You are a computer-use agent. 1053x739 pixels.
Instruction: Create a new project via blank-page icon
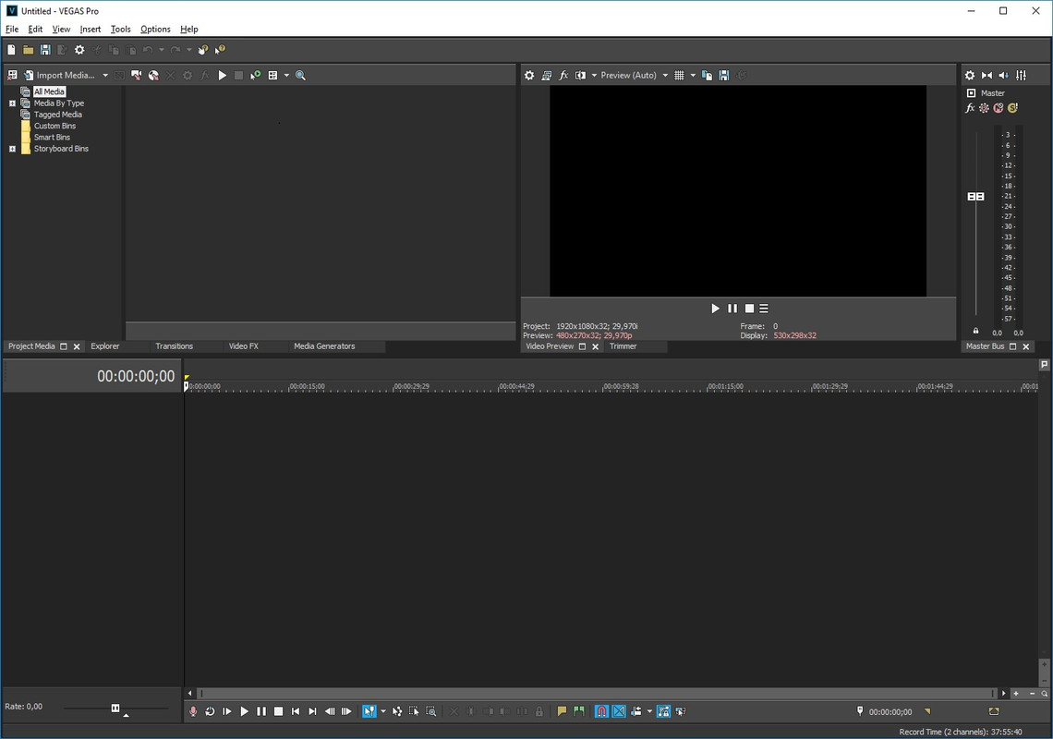pos(11,50)
